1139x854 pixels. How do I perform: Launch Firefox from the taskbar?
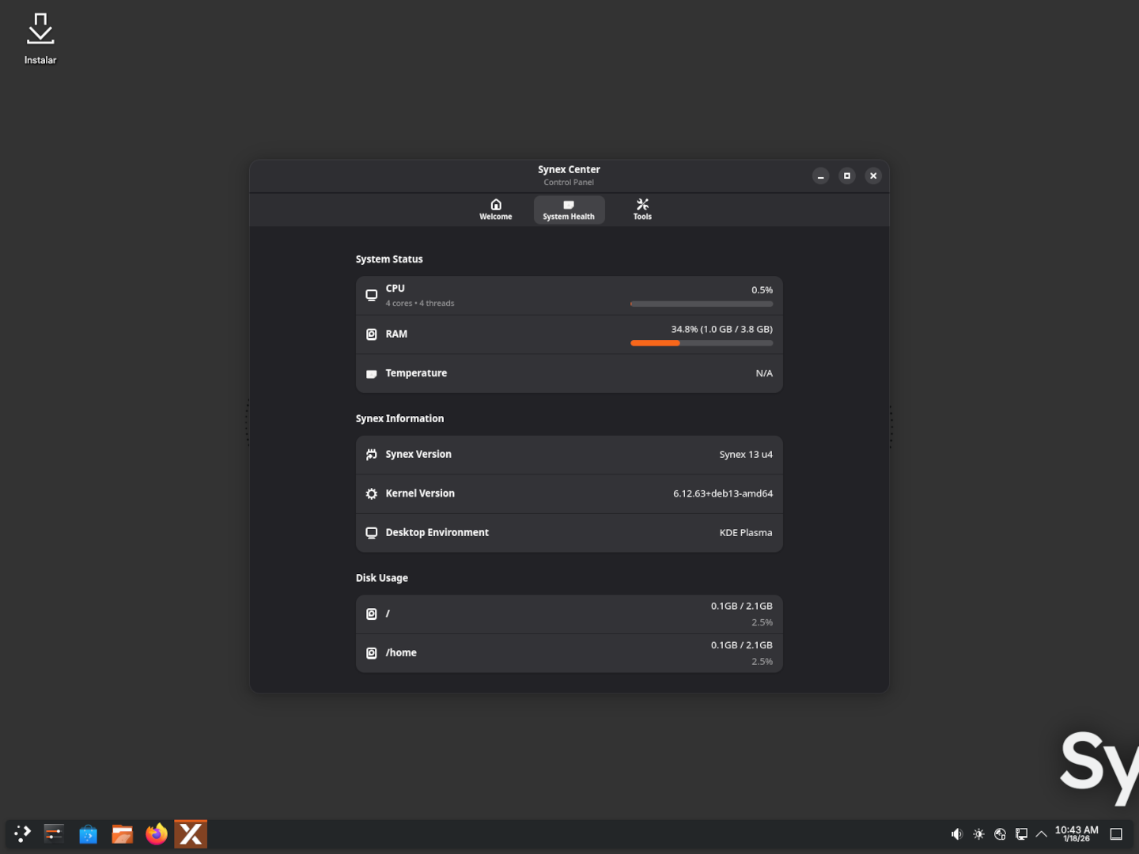[157, 833]
